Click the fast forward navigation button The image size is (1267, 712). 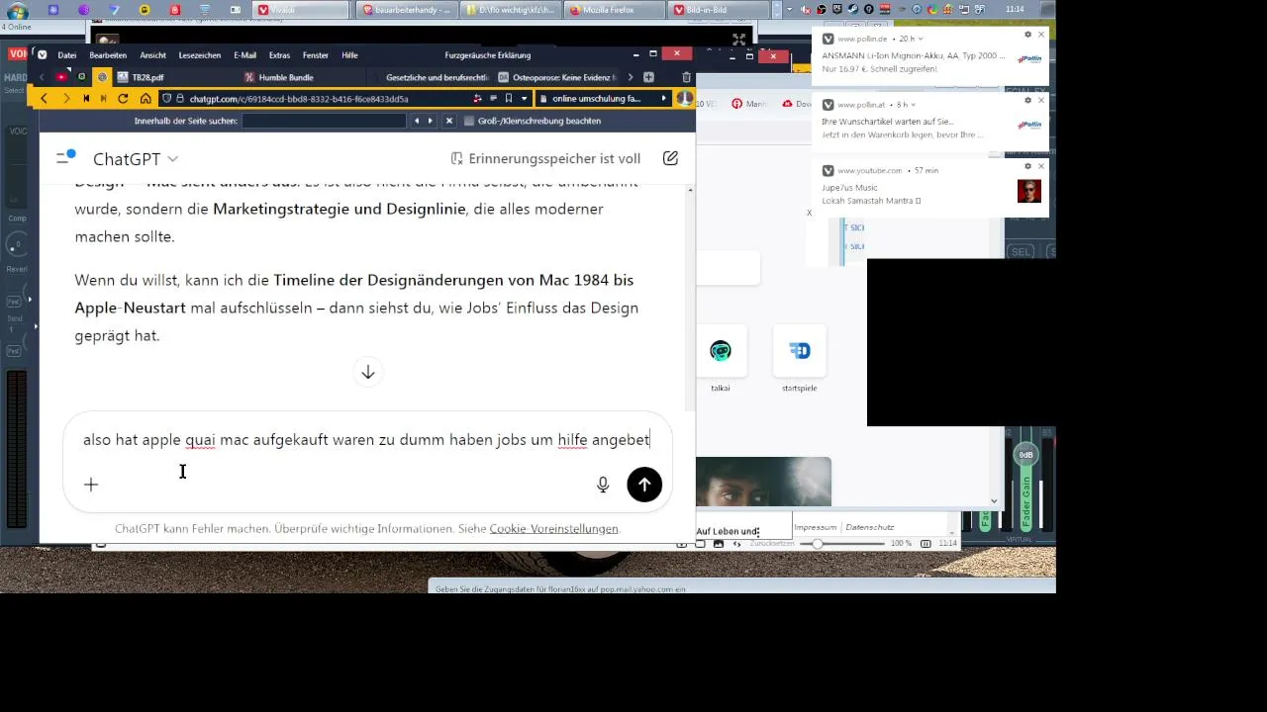pos(103,99)
